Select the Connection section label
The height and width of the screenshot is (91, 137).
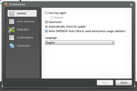(24, 46)
